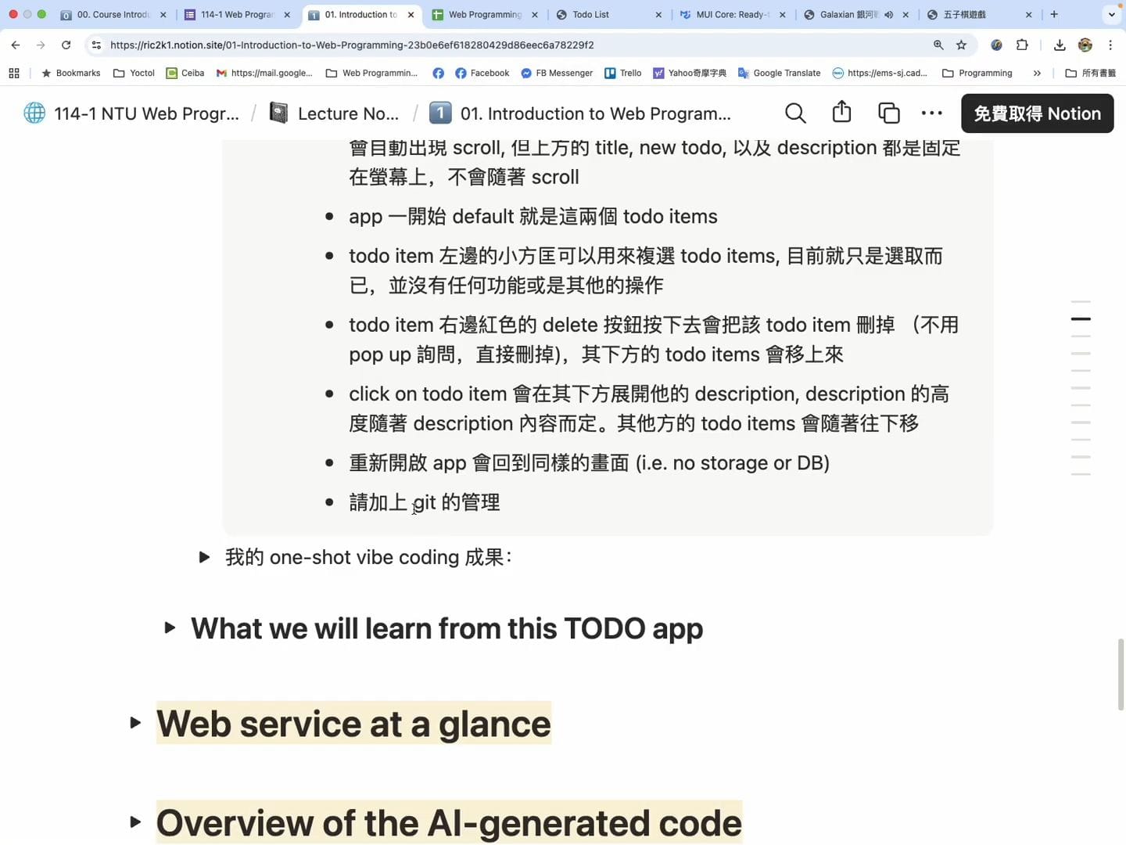Expand "Overview of the AI-generated code" section
The image size is (1126, 845).
click(135, 822)
